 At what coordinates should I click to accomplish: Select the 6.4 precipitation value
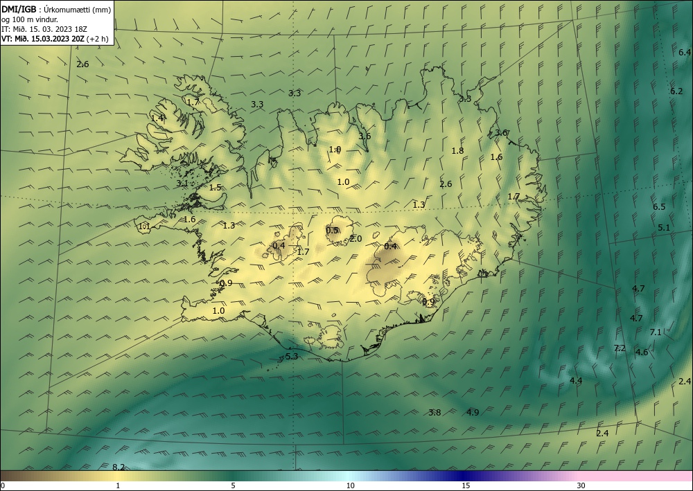(x=685, y=53)
